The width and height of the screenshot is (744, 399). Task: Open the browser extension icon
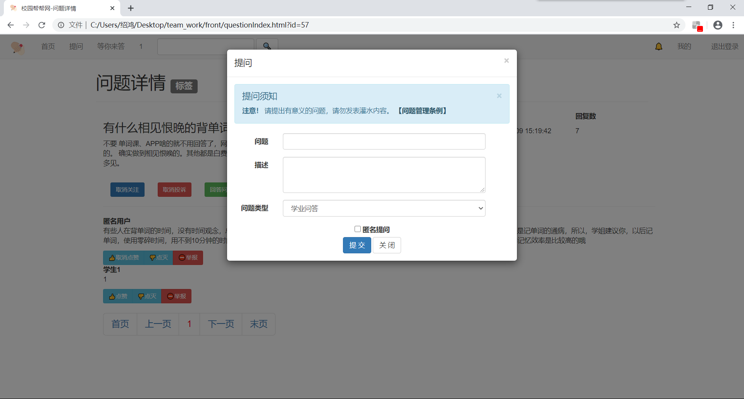(x=697, y=26)
